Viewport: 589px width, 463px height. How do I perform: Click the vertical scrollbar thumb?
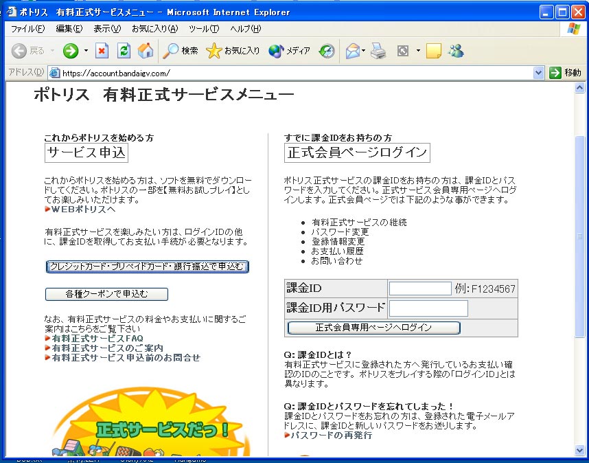pyautogui.click(x=579, y=236)
